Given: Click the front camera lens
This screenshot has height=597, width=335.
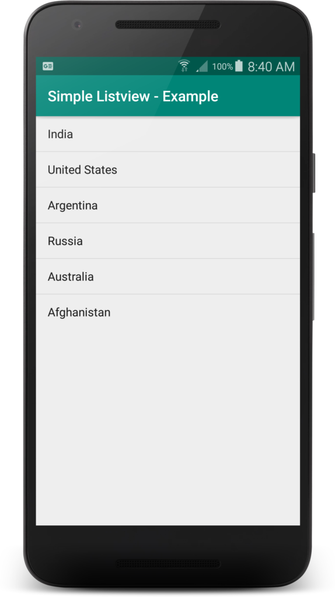Looking at the screenshot, I should (x=78, y=25).
